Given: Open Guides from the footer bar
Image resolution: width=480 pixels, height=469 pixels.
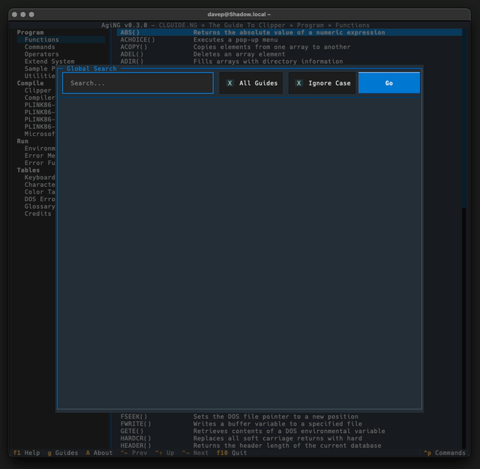Looking at the screenshot, I should tap(62, 453).
